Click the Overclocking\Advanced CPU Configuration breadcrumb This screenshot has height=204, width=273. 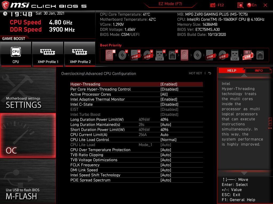pos(99,74)
